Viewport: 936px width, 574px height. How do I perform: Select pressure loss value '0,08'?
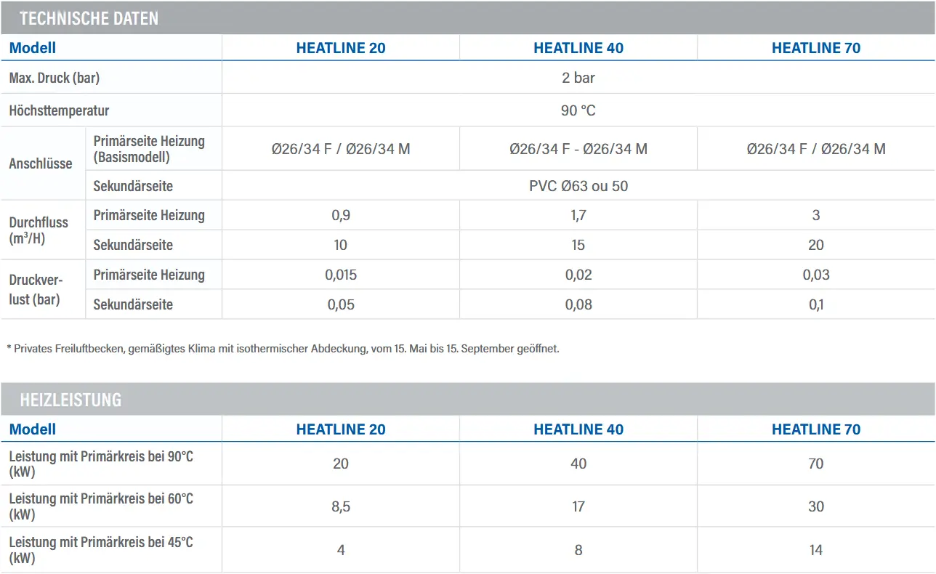tap(578, 304)
